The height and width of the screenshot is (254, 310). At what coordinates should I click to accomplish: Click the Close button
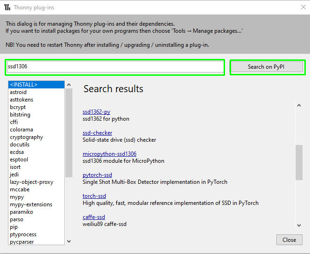[x=289, y=240]
